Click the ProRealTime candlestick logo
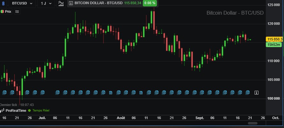 pos(2,110)
